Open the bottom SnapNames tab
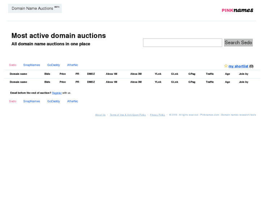Viewport: 263px width, 197px height. coord(31,101)
